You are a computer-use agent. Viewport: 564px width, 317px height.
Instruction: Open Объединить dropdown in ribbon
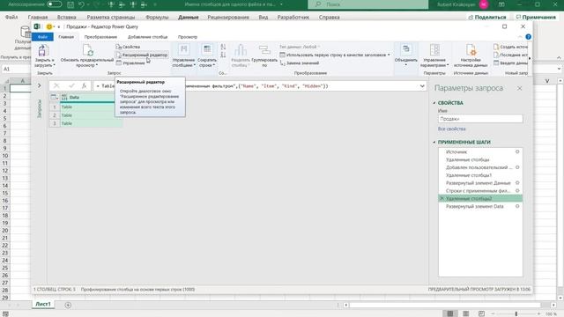point(405,55)
